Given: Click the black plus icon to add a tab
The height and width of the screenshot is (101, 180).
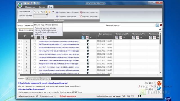Looking at the screenshot, I should click(x=160, y=29).
